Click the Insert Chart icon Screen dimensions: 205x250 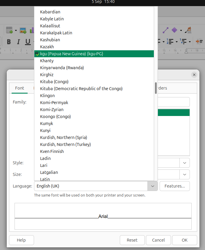tap(32, 30)
